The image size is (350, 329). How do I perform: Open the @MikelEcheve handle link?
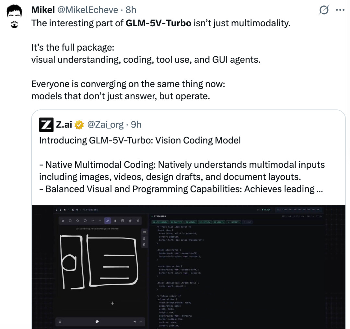coord(87,10)
